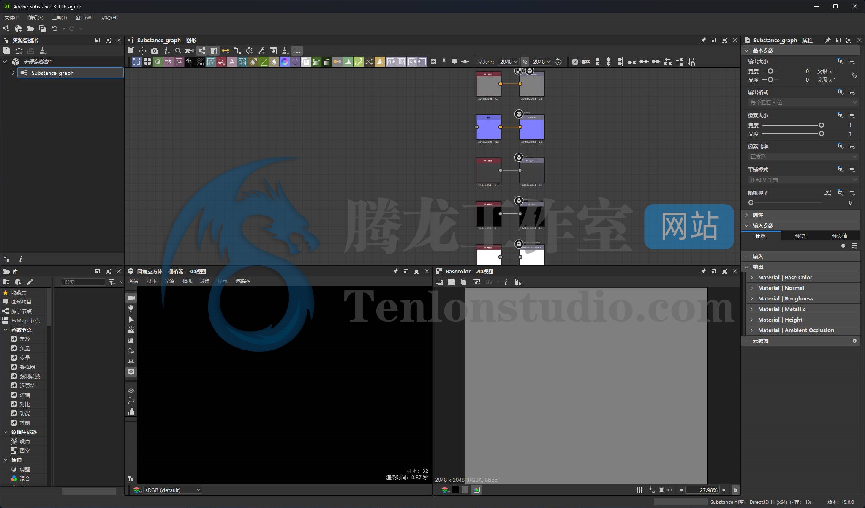
Task: Toggle the lock icon beside zoom percentage
Action: click(x=735, y=490)
